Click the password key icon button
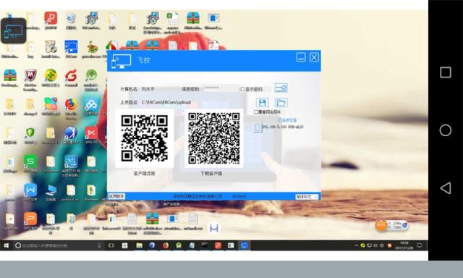463x278 pixels. 281,88
